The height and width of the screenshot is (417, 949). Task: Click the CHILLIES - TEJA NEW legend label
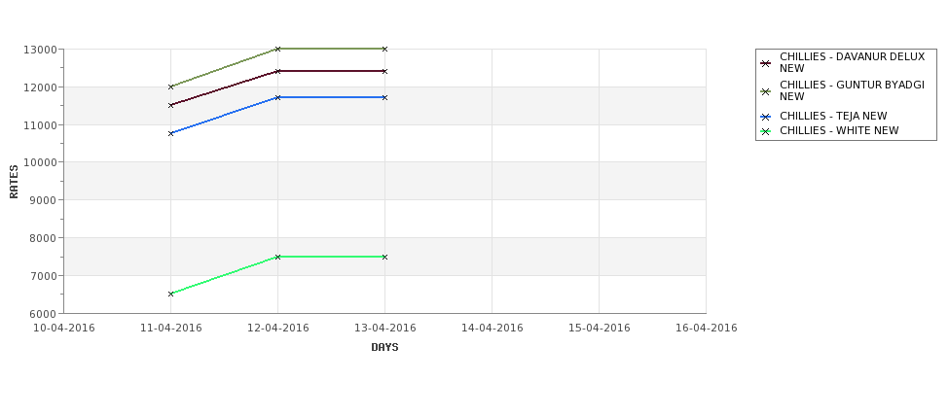833,116
